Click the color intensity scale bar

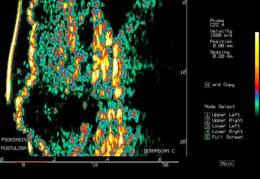(257, 74)
